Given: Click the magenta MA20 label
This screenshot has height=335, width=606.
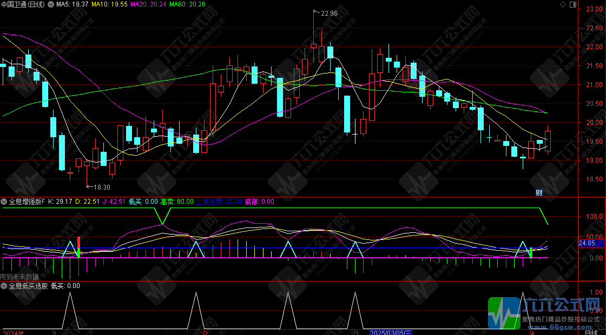Looking at the screenshot, I should [x=148, y=4].
